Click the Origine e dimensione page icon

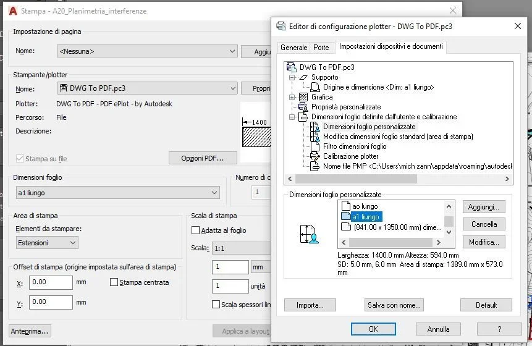pyautogui.click(x=315, y=87)
